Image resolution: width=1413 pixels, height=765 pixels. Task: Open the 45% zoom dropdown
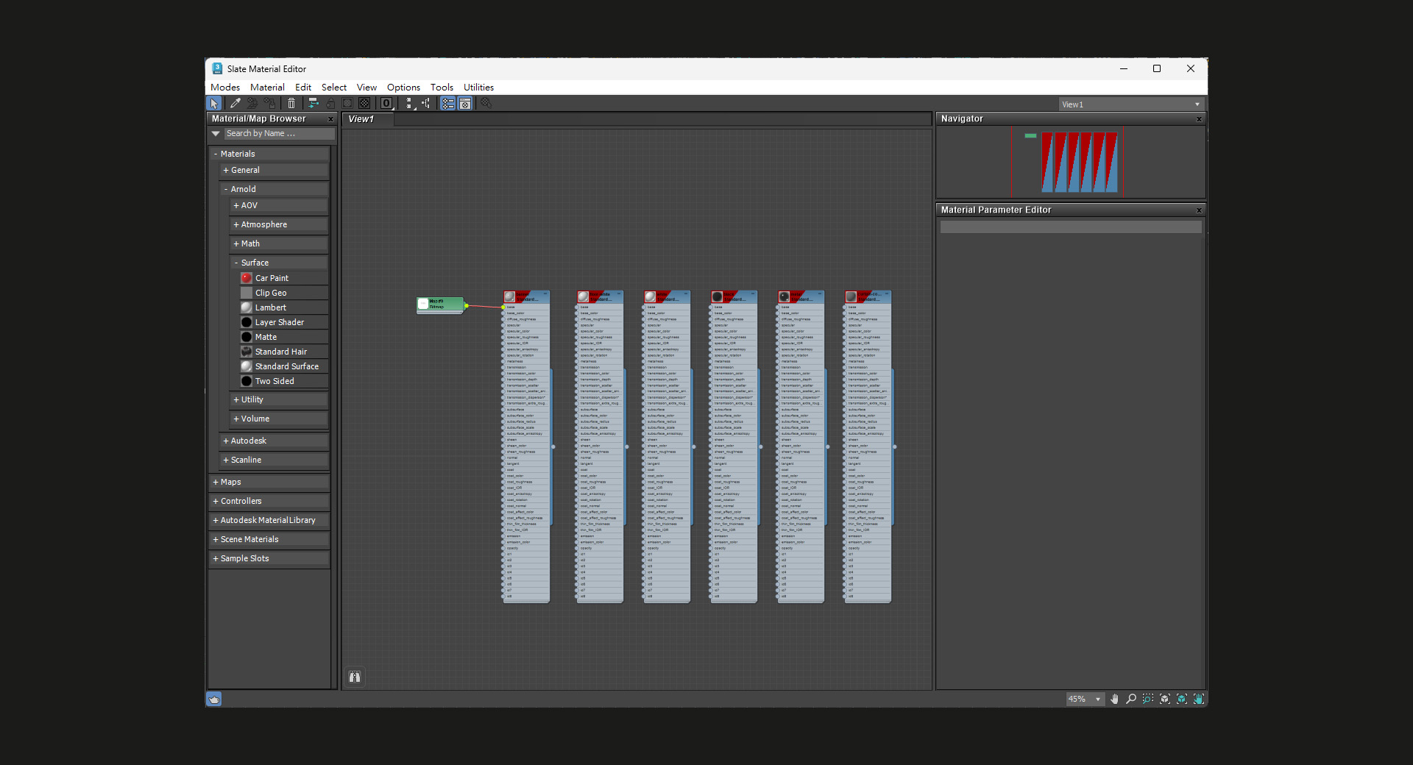point(1085,699)
